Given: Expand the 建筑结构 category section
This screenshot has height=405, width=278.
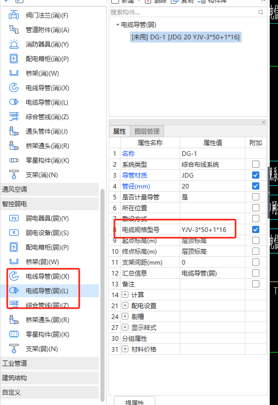Looking at the screenshot, I should click(50, 378).
